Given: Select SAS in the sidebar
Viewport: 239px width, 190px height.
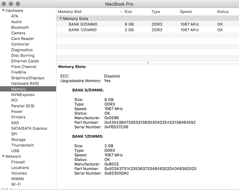Looking at the screenshot, I should [x=15, y=123].
